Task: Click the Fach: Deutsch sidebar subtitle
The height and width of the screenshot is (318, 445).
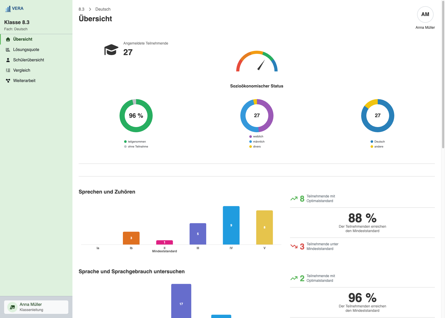Action: tap(16, 29)
